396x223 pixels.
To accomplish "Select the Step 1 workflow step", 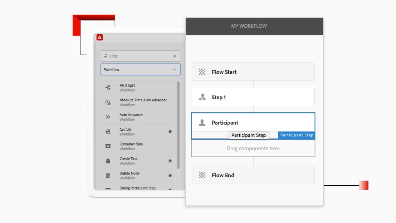I will [x=253, y=97].
